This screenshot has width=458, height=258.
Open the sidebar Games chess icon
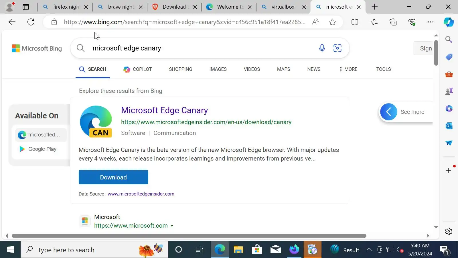(449, 91)
